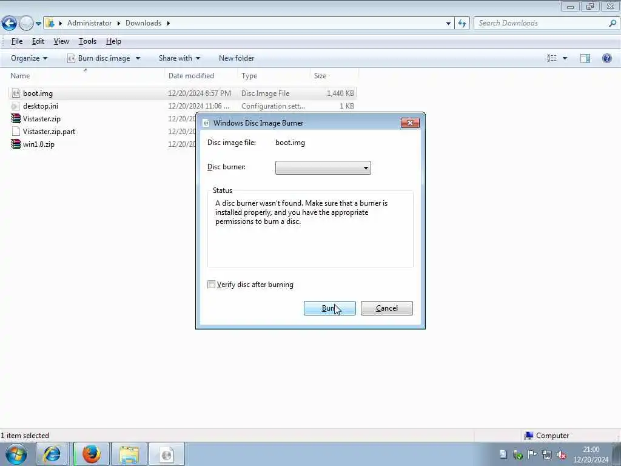The height and width of the screenshot is (466, 621).
Task: Click the forward navigation arrow
Action: pyautogui.click(x=26, y=24)
